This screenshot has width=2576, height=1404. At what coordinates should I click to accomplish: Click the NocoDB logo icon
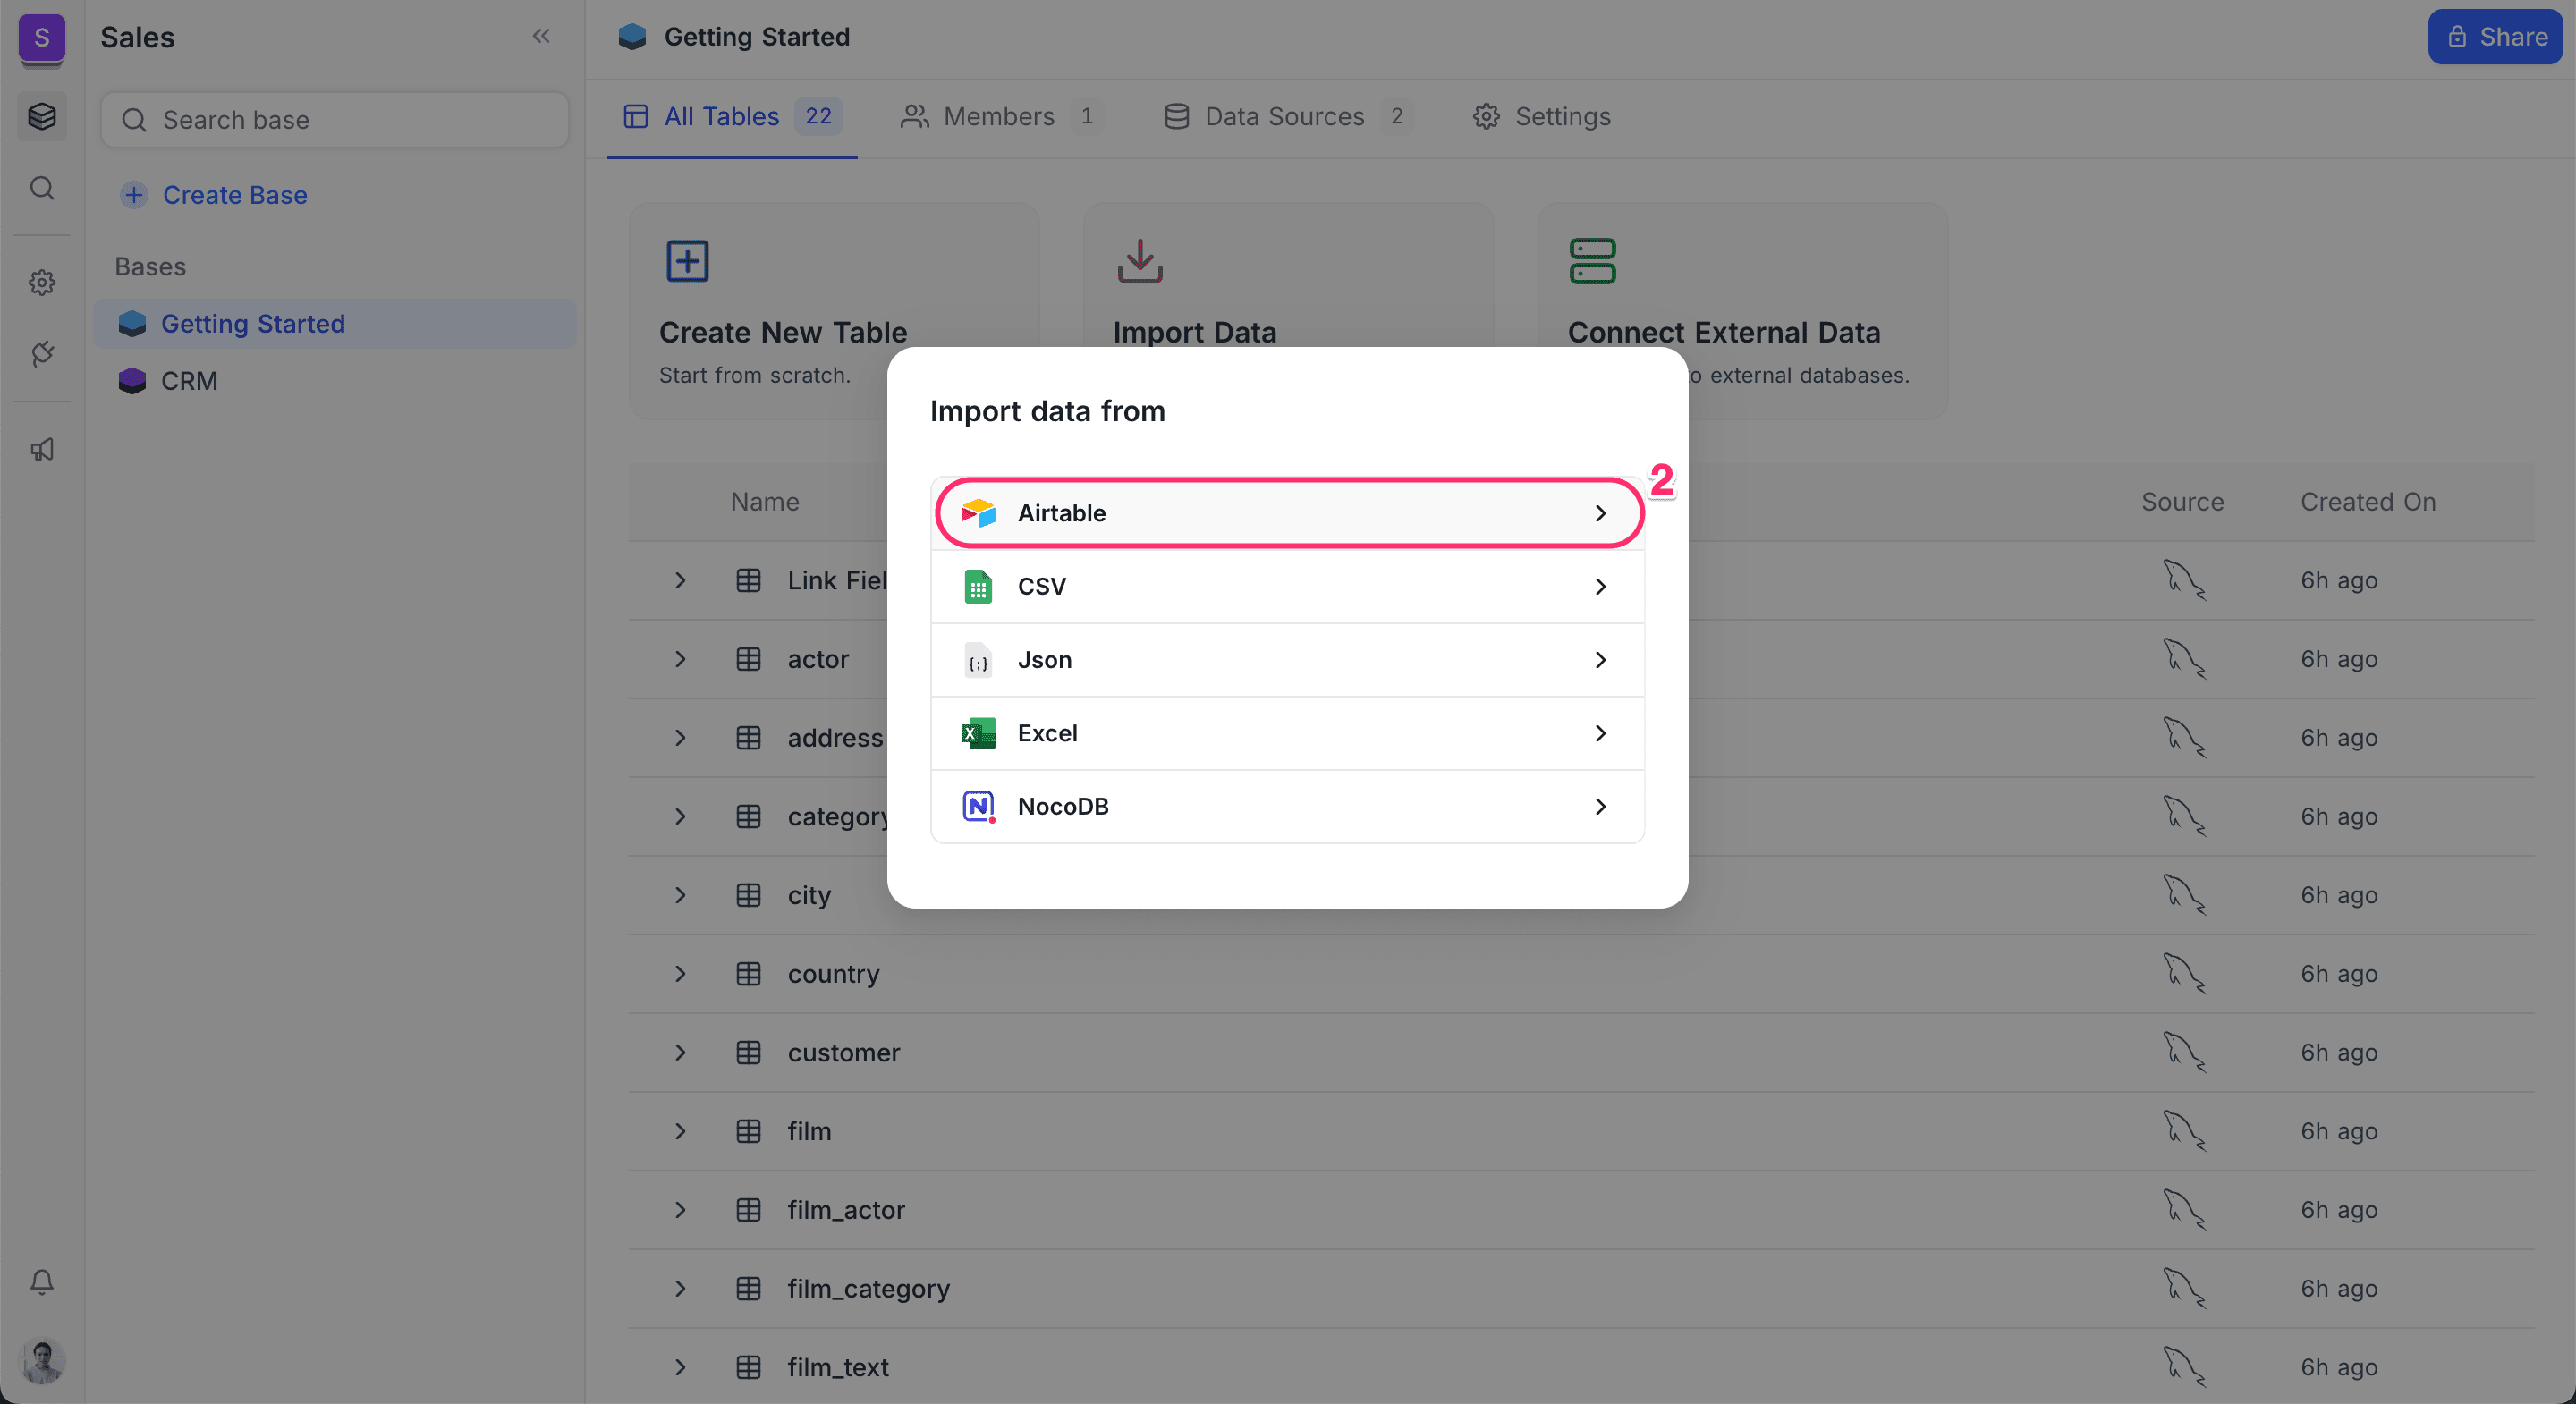pos(977,806)
